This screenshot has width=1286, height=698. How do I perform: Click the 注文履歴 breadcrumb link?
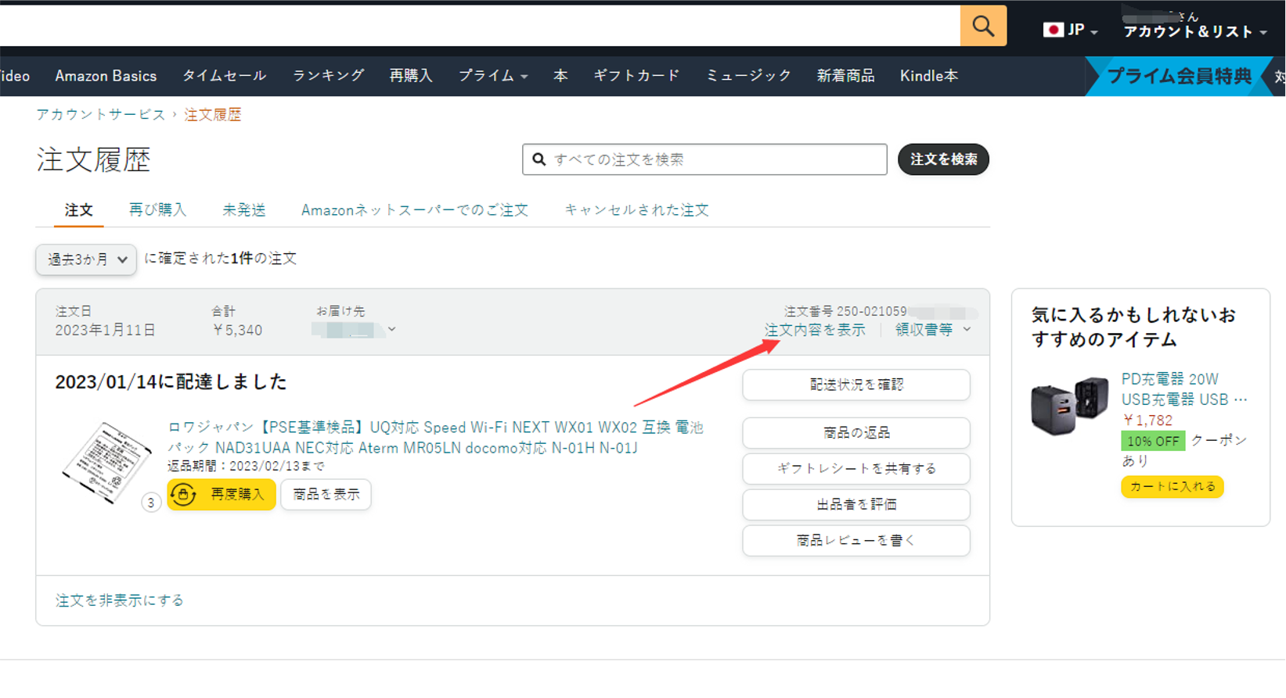click(213, 114)
